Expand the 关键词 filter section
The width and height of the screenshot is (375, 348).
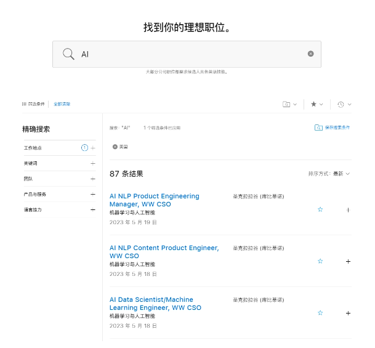[93, 163]
